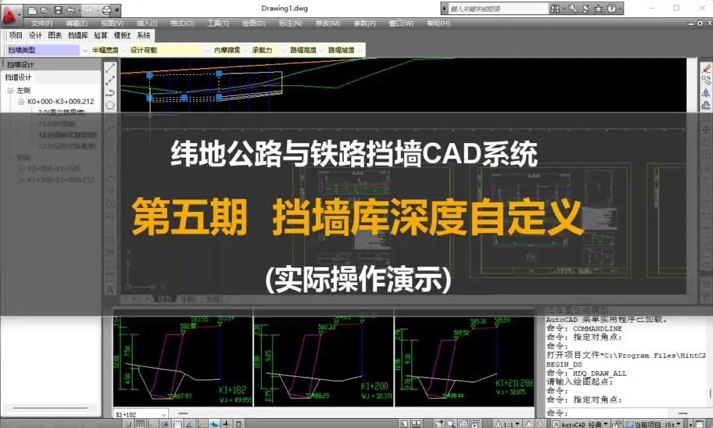Click the Save icon in quick access toolbar
The image size is (713, 428).
click(x=58, y=10)
